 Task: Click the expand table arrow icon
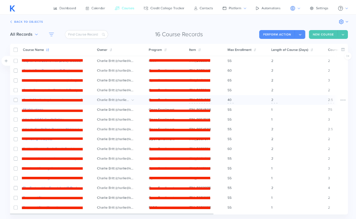pos(348,56)
